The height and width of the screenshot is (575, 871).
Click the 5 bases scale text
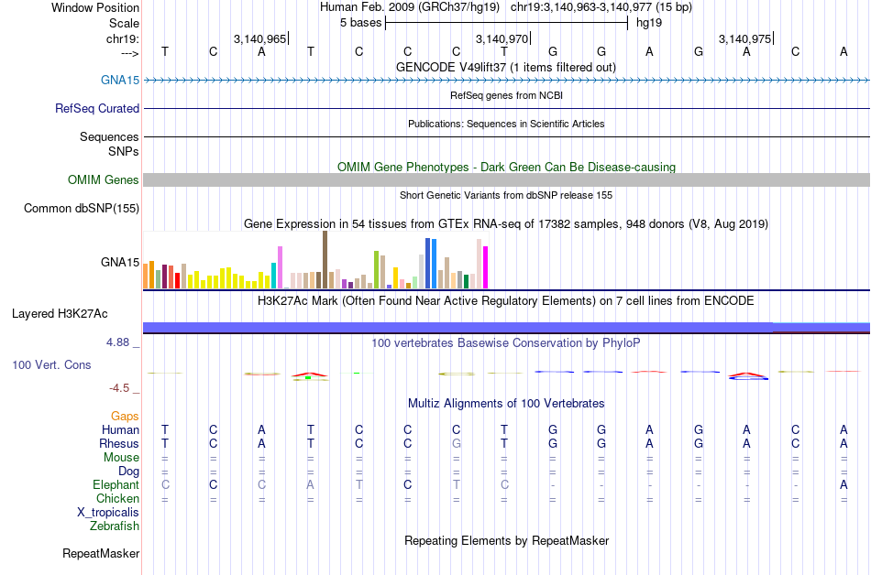click(361, 23)
